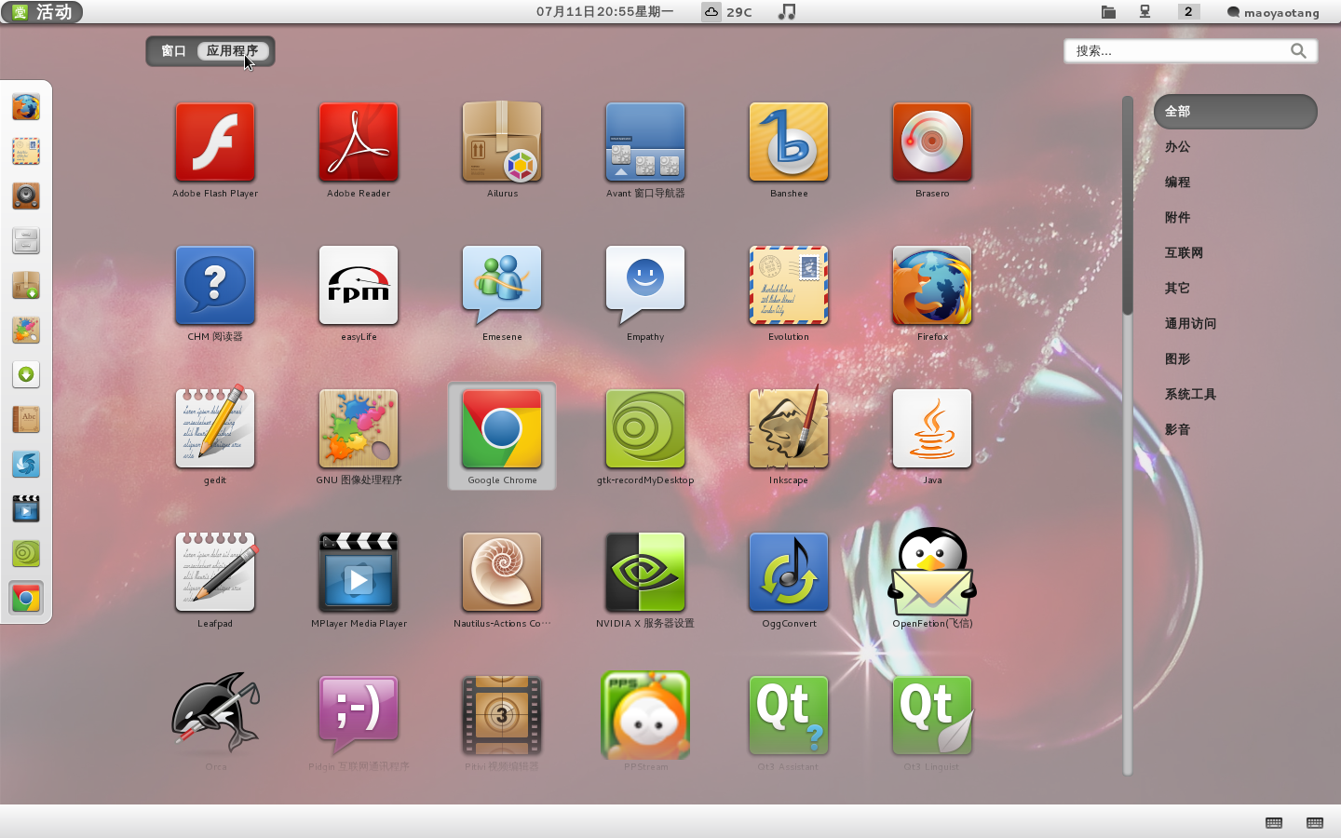The height and width of the screenshot is (838, 1341).
Task: Open the date and time clock menu
Action: pos(604,12)
